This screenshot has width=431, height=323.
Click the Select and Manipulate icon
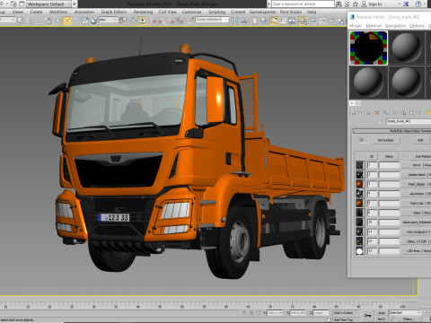click(133, 21)
